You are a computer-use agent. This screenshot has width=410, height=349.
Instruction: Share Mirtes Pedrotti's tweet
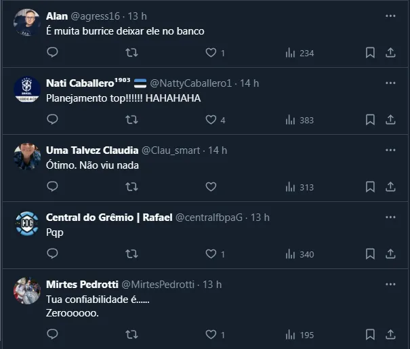[x=390, y=334]
